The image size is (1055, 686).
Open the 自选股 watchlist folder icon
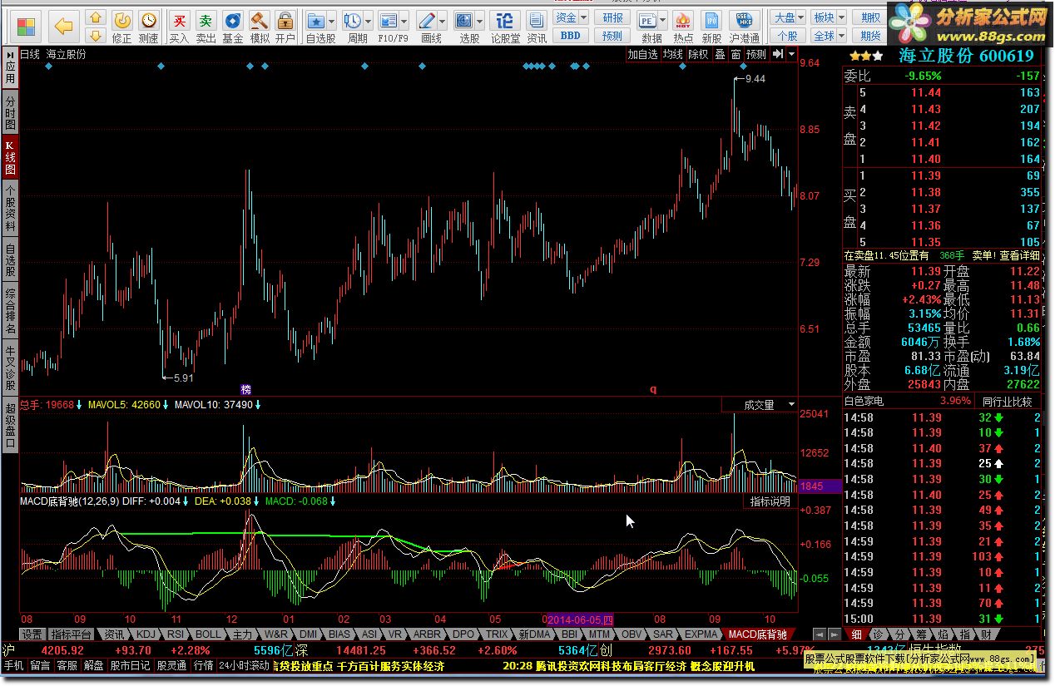pos(316,20)
